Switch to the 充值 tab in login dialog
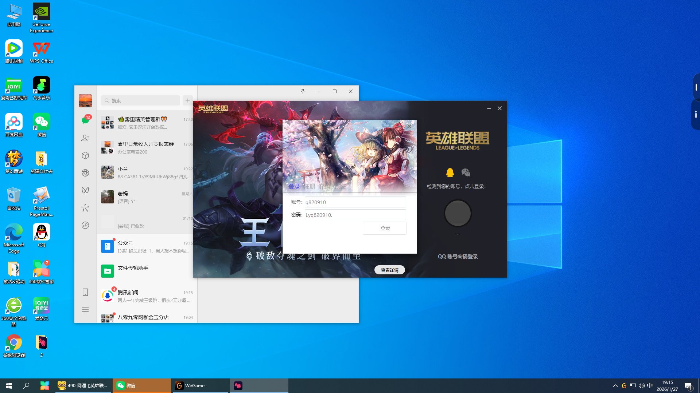This screenshot has height=393, width=700. (324, 187)
